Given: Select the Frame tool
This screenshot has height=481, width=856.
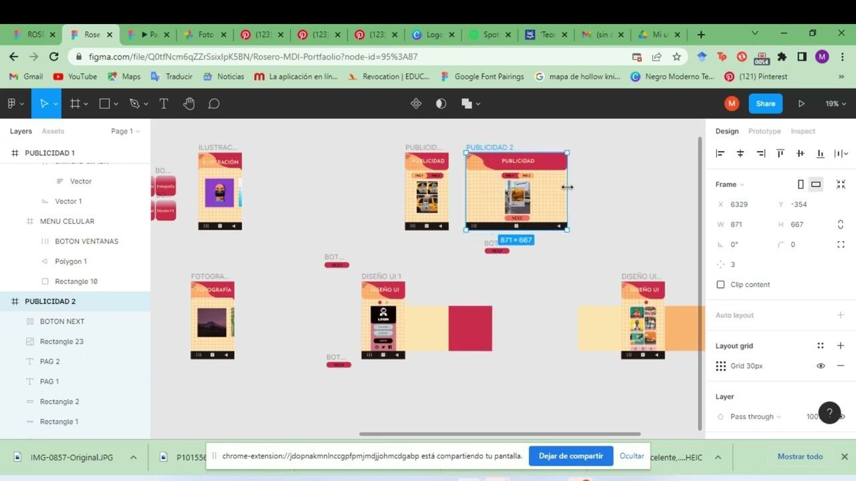Looking at the screenshot, I should click(x=75, y=104).
